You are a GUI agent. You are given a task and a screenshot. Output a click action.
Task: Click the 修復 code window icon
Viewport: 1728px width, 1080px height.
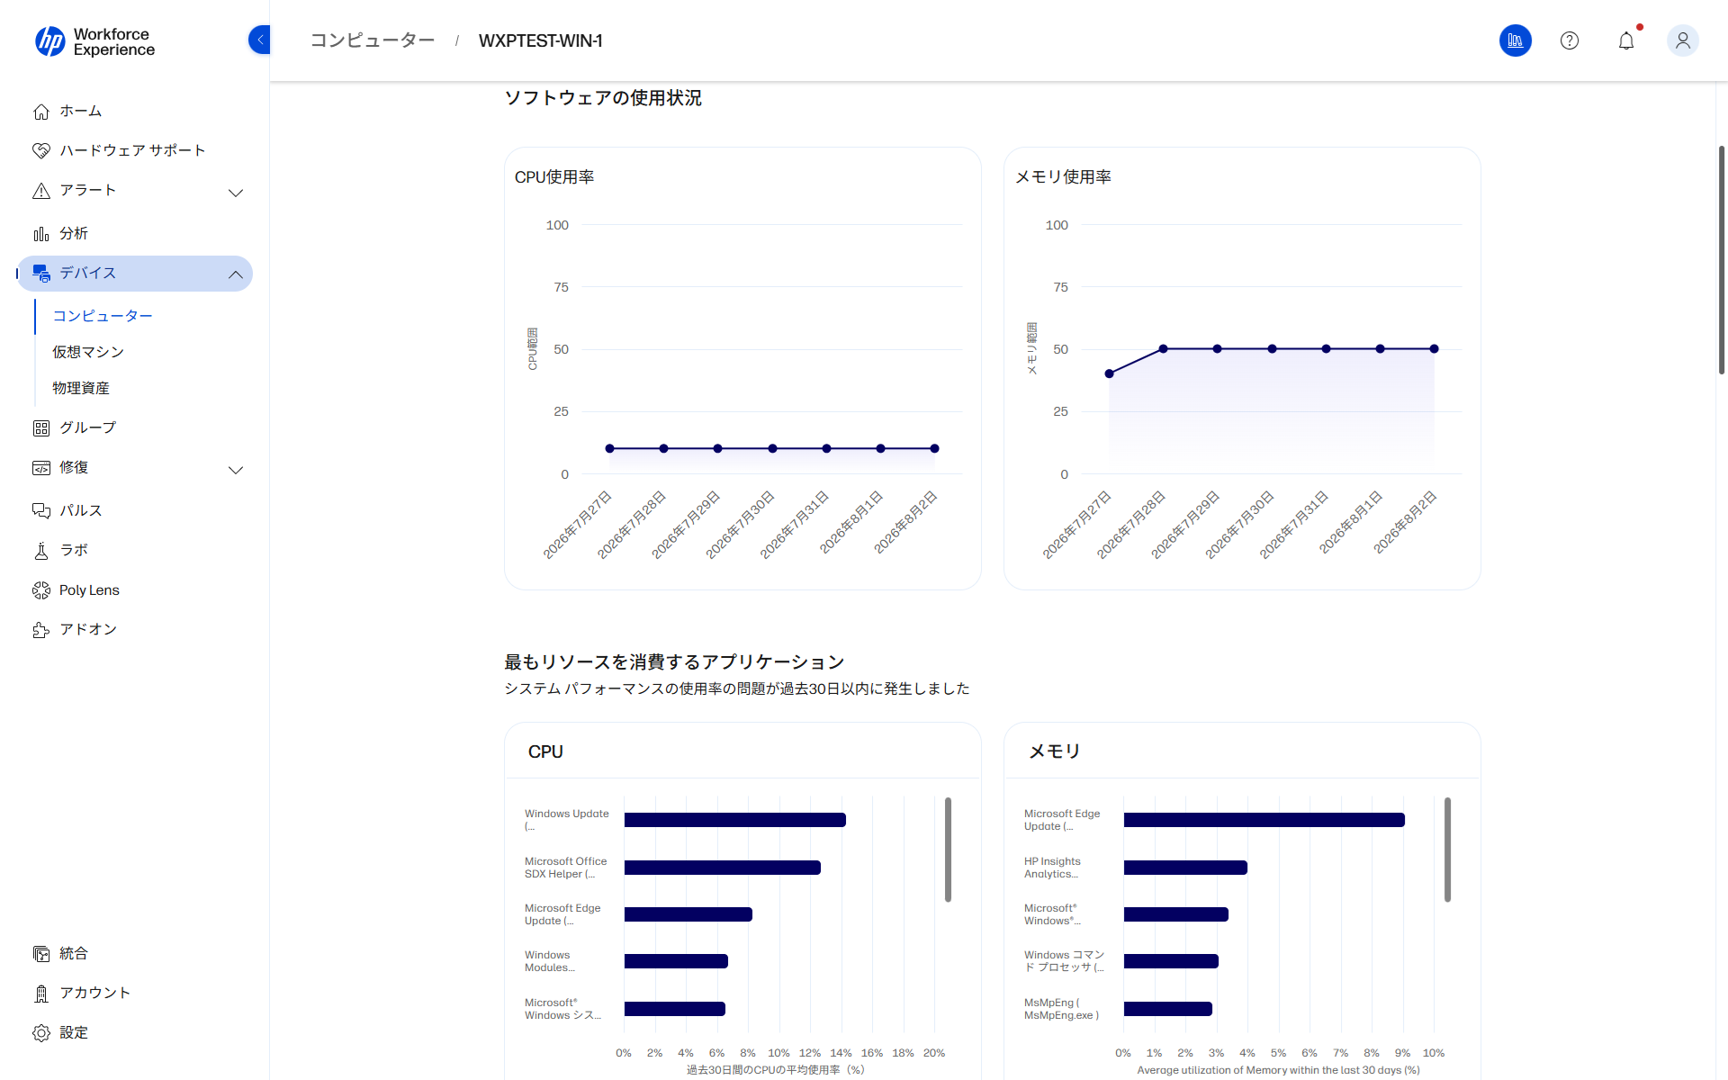pyautogui.click(x=41, y=468)
